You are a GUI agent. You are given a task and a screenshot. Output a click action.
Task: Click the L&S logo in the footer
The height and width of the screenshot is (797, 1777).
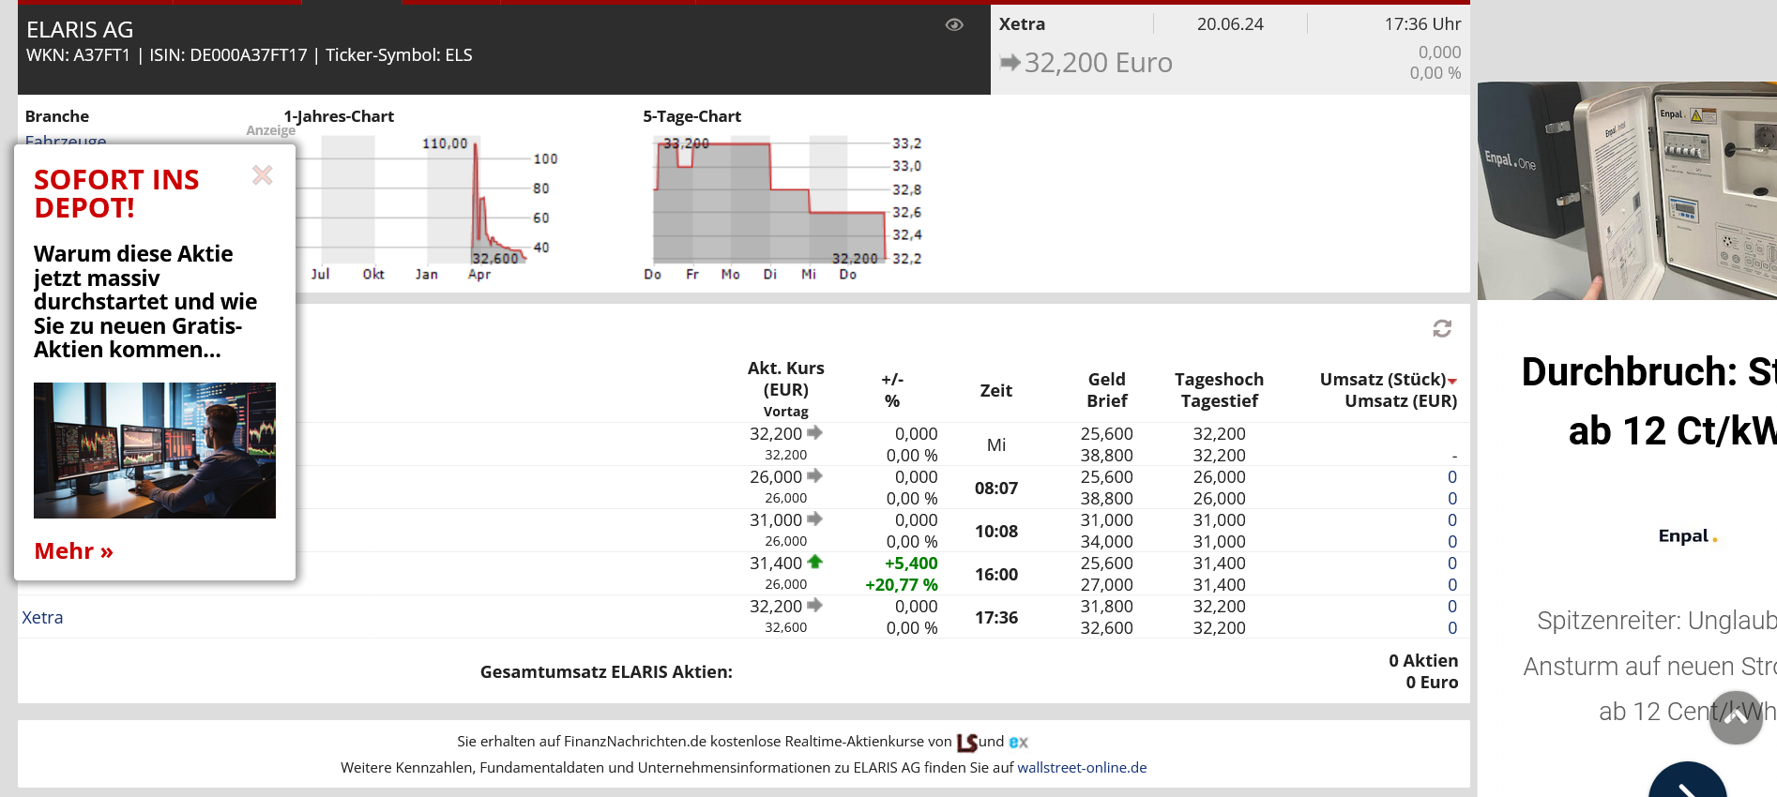966,742
